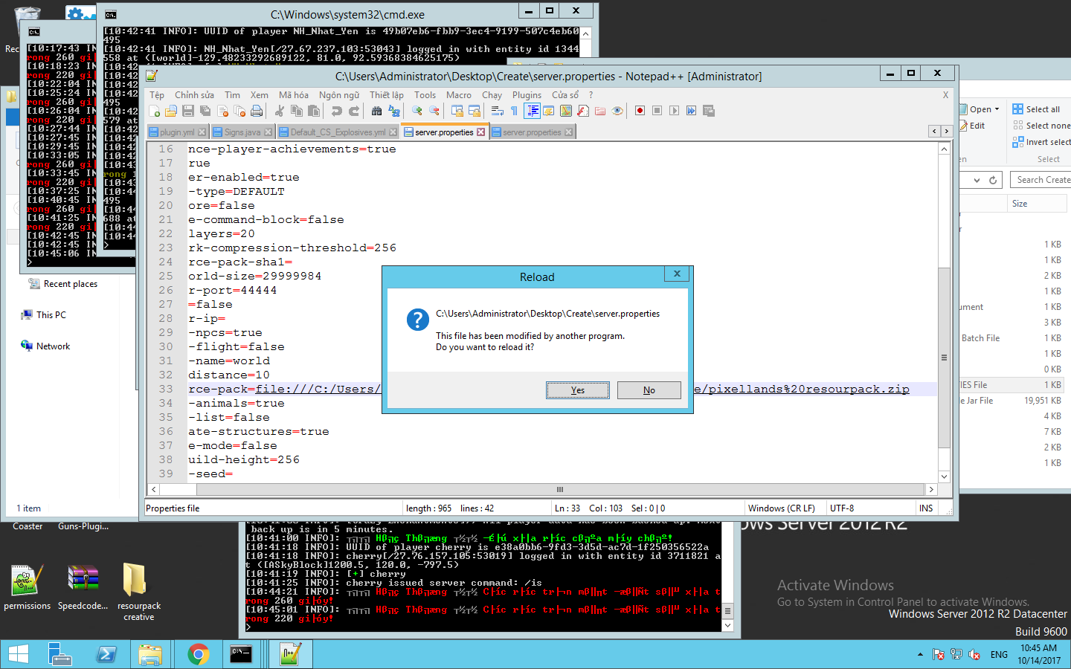Click No in the Reload dialog

click(649, 390)
